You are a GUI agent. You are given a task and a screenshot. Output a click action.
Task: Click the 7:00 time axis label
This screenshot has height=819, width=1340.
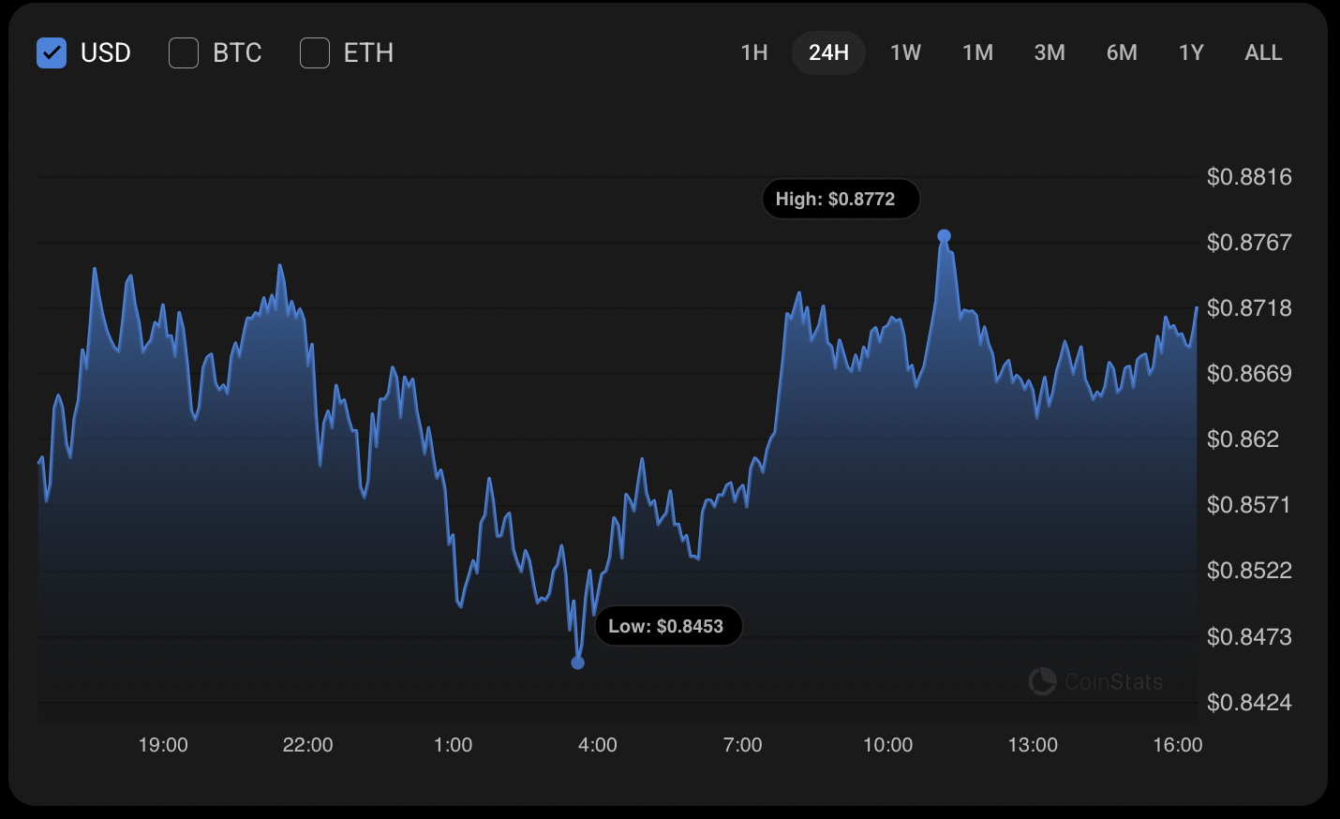click(x=742, y=745)
